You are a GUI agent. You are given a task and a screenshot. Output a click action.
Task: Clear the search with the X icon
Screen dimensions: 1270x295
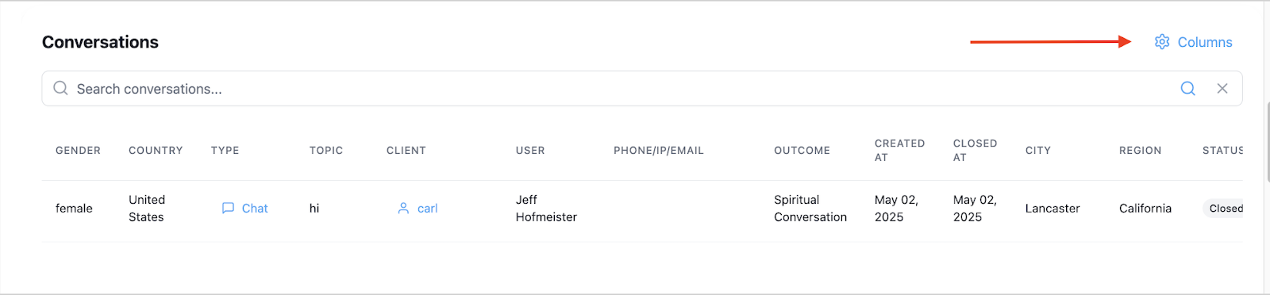click(x=1222, y=89)
